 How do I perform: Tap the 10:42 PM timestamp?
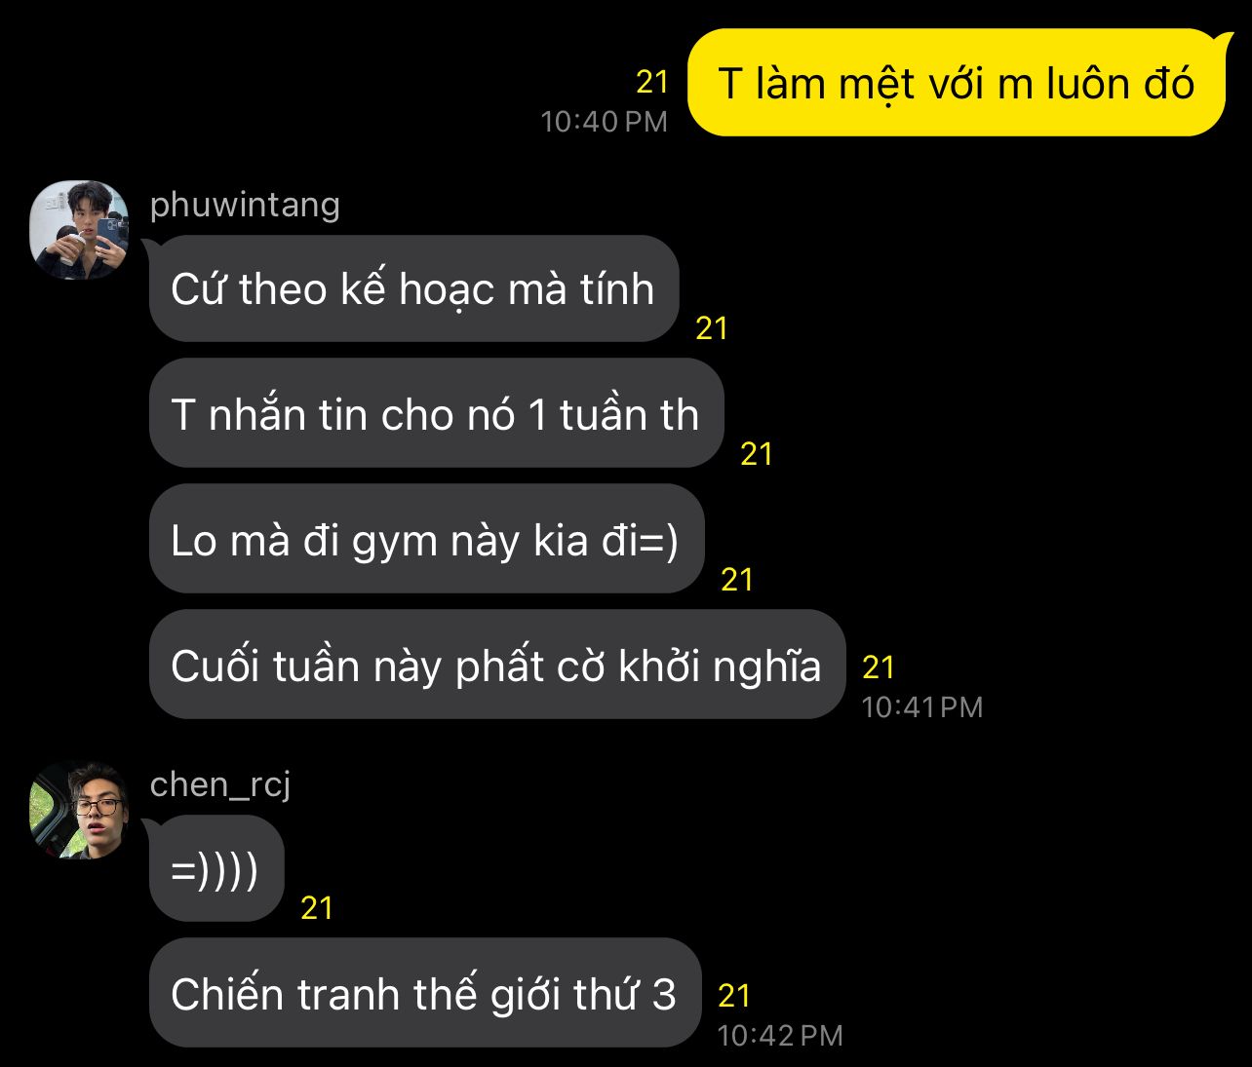pyautogui.click(x=780, y=1036)
